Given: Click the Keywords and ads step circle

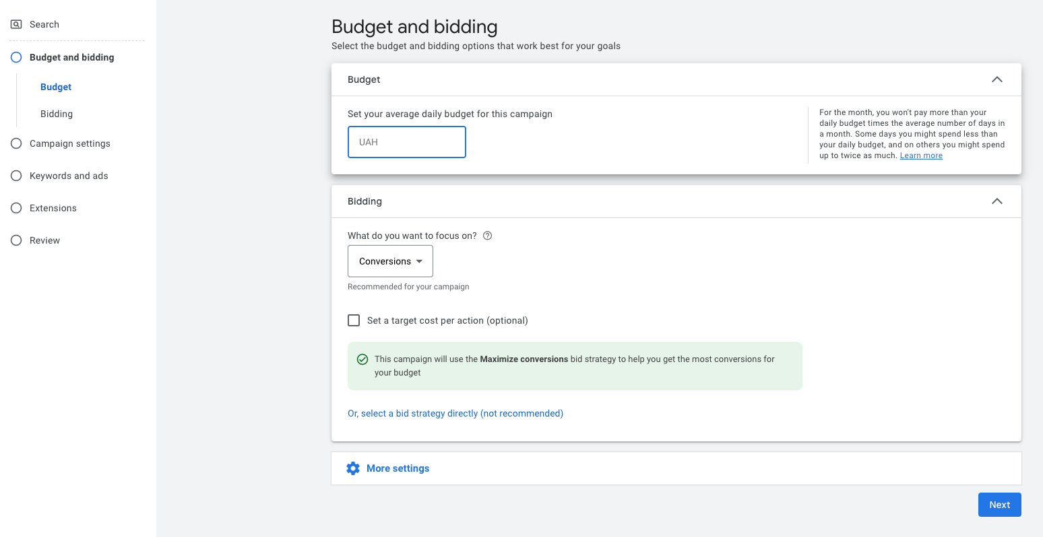Looking at the screenshot, I should 16,176.
